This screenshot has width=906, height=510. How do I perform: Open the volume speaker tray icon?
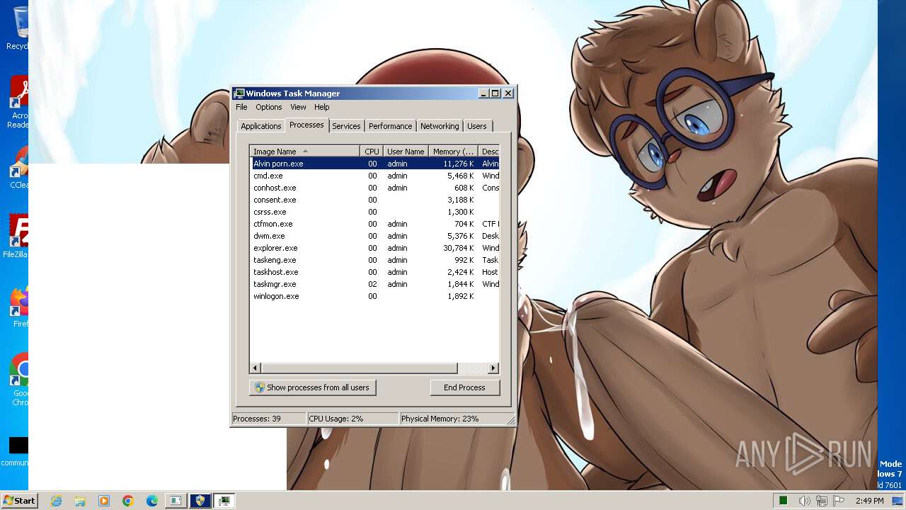click(804, 501)
